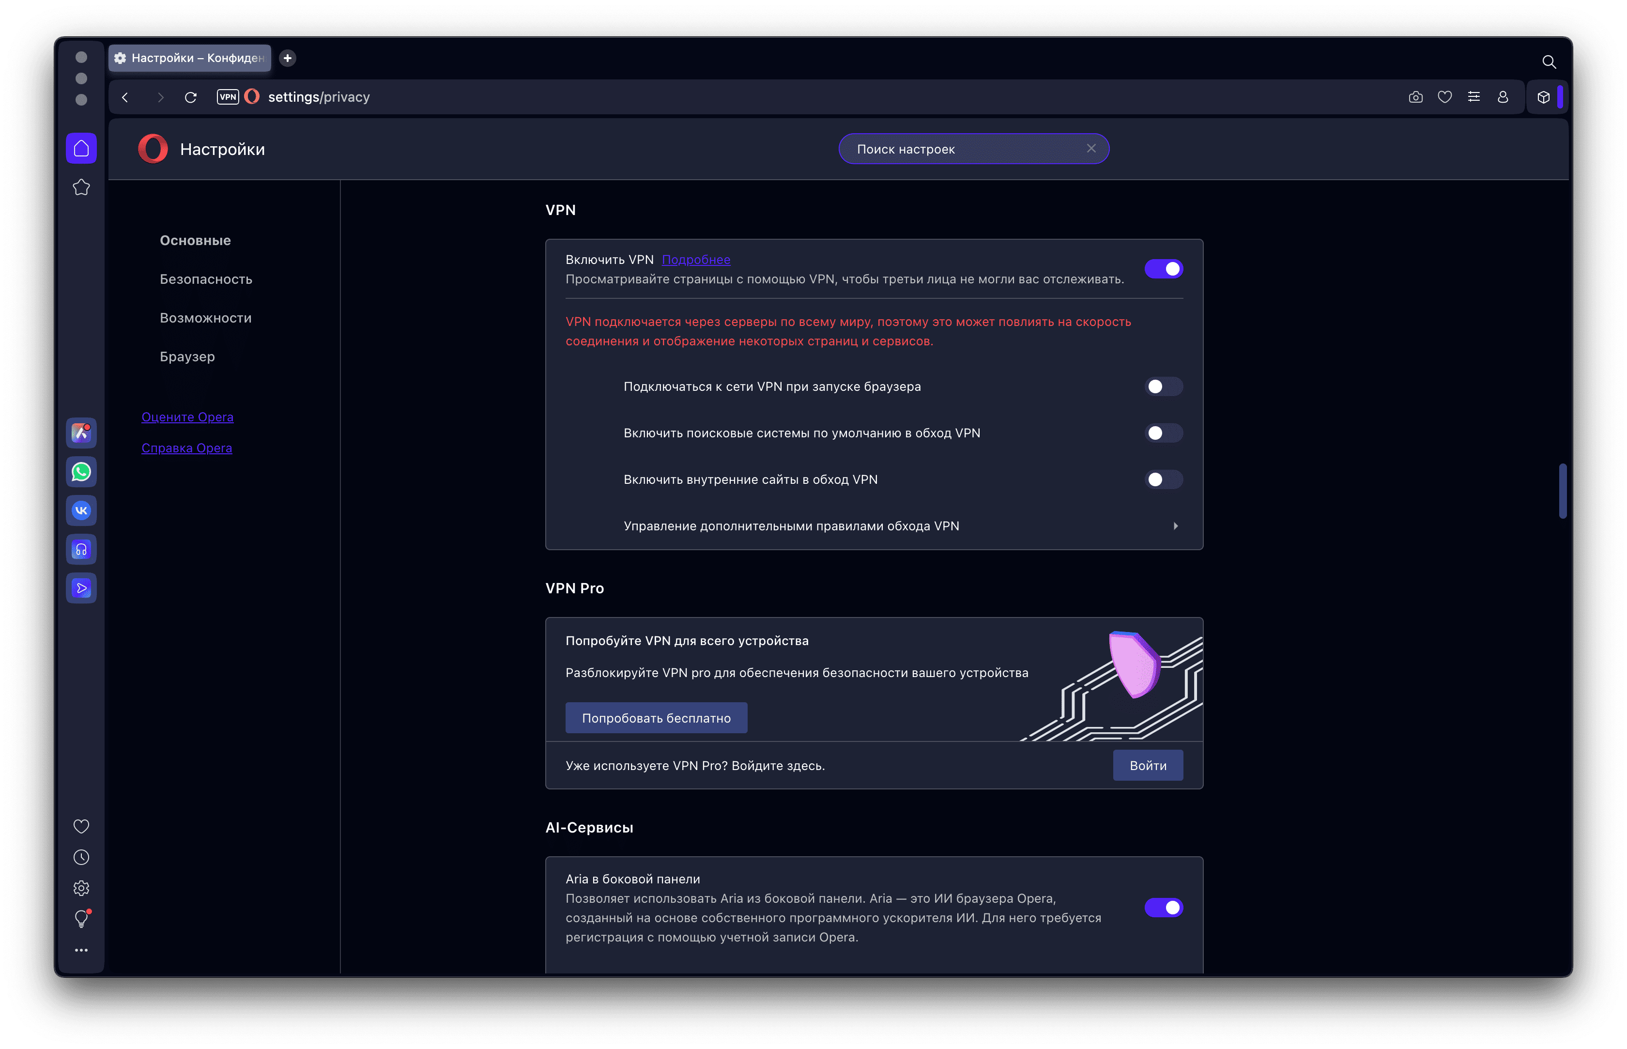Enable internal sites bypassing VPN
1627x1049 pixels.
click(x=1163, y=479)
